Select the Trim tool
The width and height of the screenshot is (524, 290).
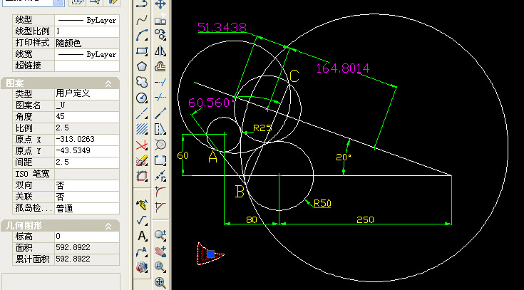click(x=160, y=97)
